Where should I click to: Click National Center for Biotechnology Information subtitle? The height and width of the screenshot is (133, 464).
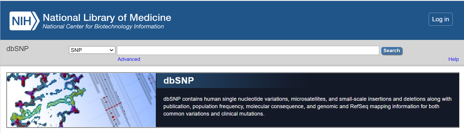pos(103,27)
